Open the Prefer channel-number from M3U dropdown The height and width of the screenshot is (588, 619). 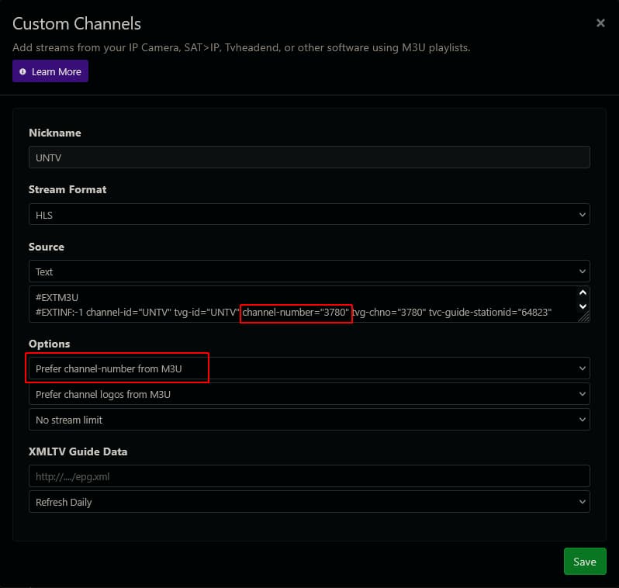tap(309, 368)
